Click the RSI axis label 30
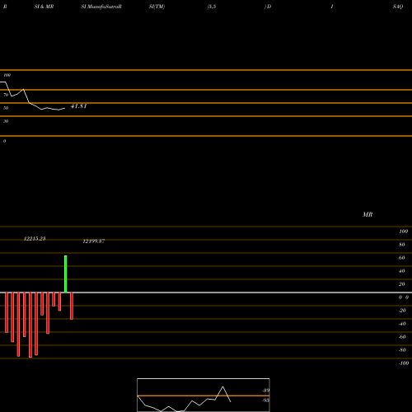Viewport: 412px width, 412px height. (x=6, y=121)
